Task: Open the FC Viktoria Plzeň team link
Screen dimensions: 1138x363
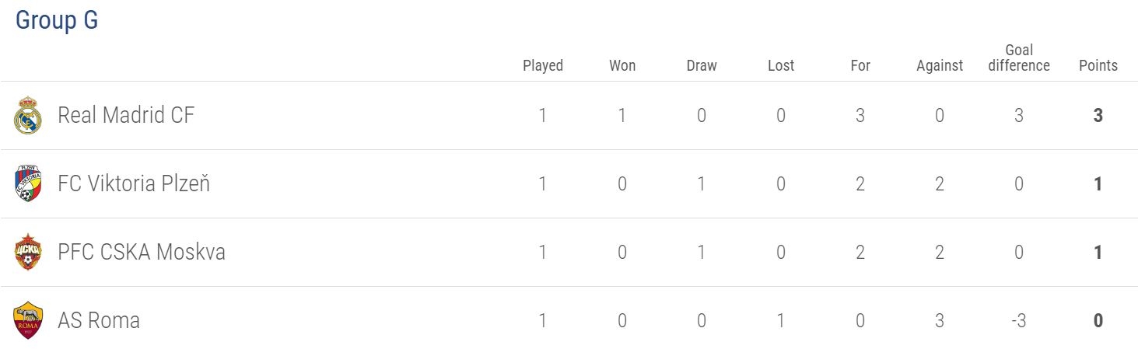Action: tap(134, 184)
